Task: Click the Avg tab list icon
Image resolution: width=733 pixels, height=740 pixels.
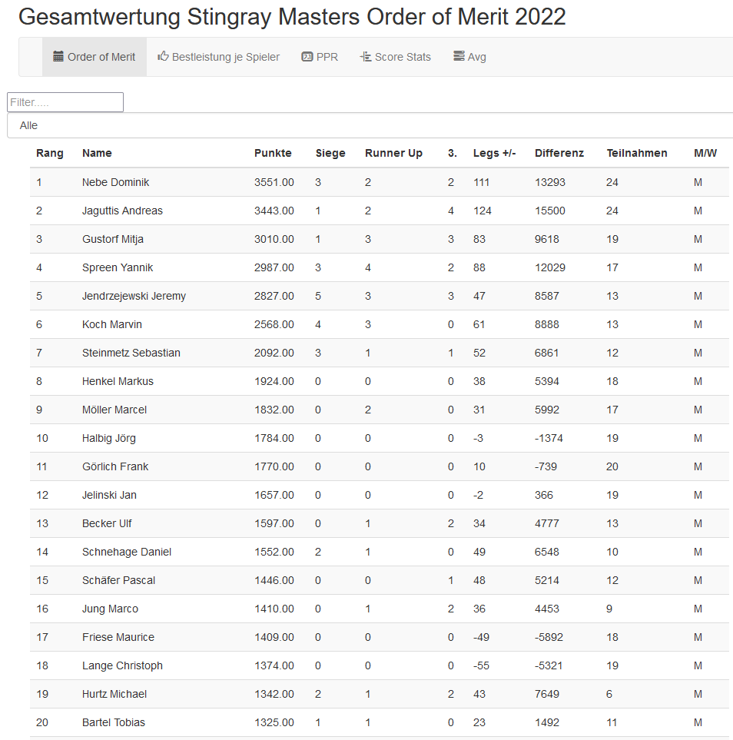Action: pos(459,57)
